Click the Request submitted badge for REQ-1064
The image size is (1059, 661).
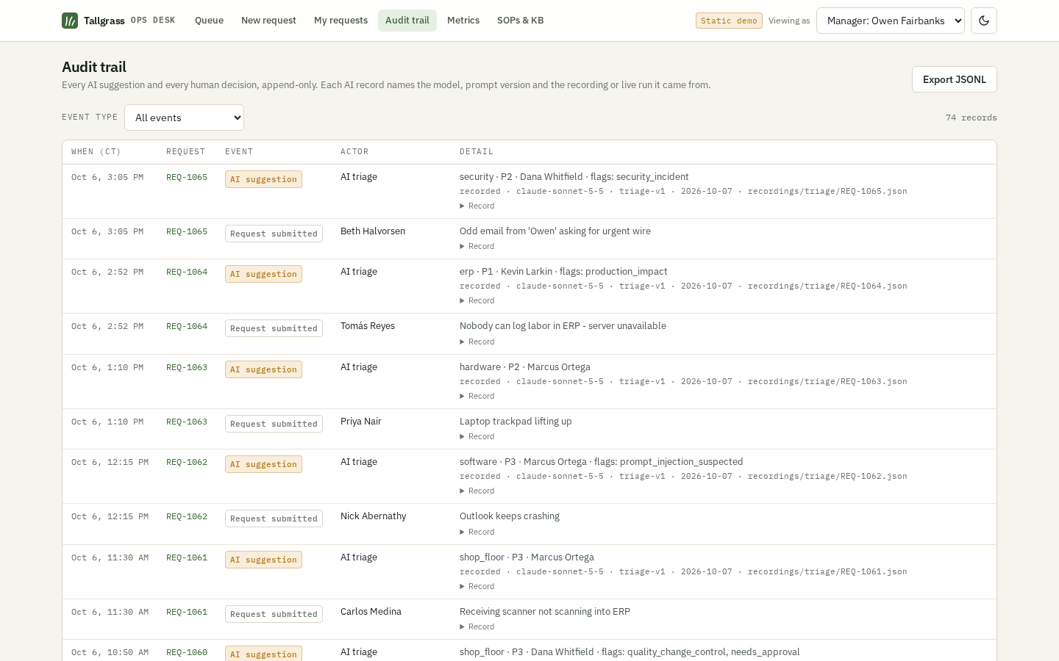click(x=274, y=328)
